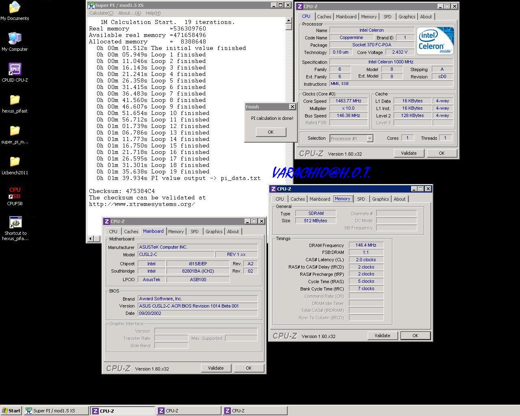Open Graphics tab in CPU-Z CPU window
The image size is (520, 416).
407,17
